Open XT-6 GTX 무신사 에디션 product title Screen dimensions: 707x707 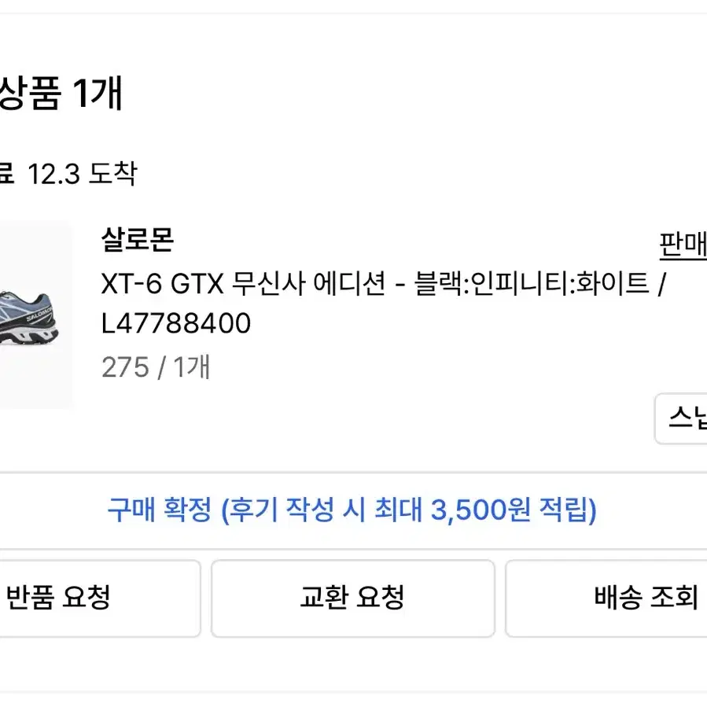244,284
